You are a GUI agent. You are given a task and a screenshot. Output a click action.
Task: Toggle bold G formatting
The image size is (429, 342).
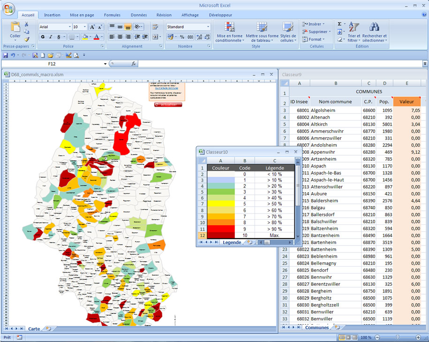pyautogui.click(x=43, y=37)
